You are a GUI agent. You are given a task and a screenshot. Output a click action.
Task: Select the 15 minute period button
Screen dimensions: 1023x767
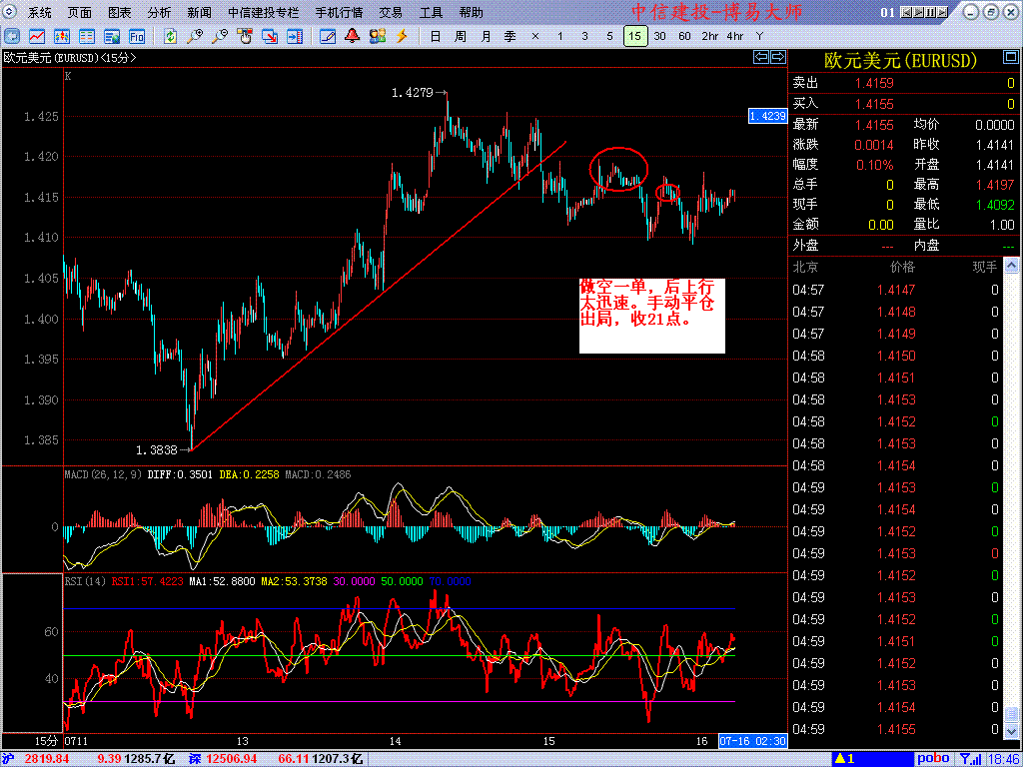click(634, 36)
